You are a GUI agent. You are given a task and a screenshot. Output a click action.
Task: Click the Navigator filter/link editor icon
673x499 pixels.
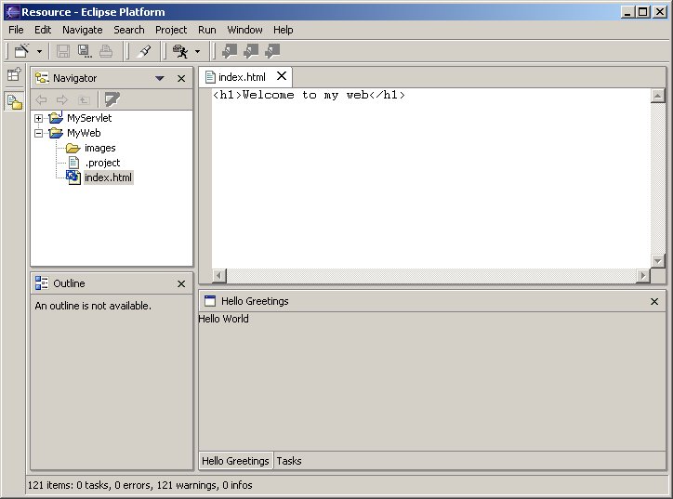coord(112,99)
